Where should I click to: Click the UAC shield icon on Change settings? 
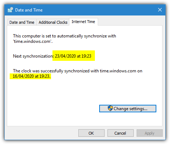110,108
